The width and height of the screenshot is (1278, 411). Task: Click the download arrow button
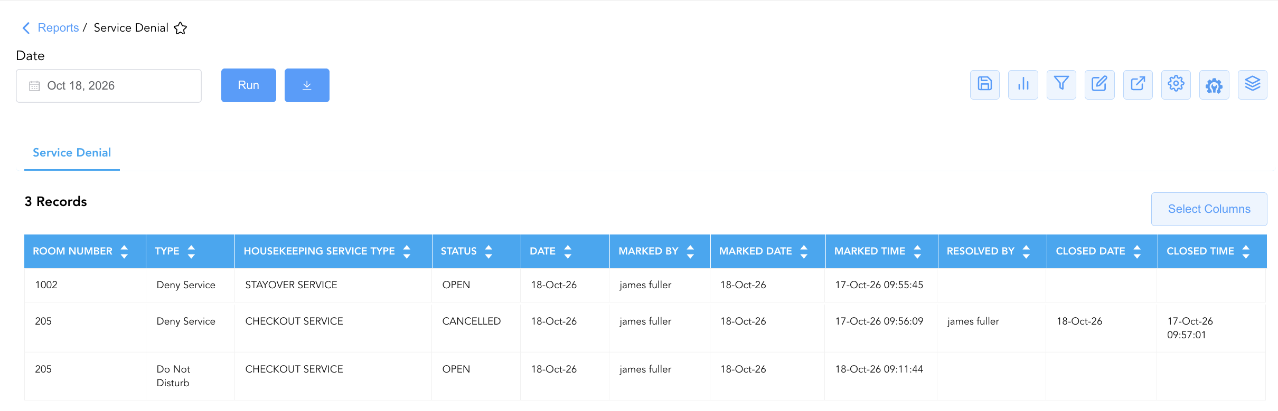[x=307, y=85]
